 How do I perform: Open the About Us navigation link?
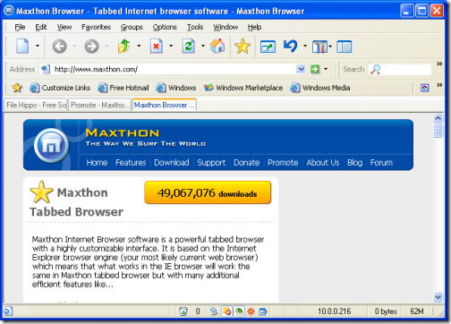[x=323, y=163]
